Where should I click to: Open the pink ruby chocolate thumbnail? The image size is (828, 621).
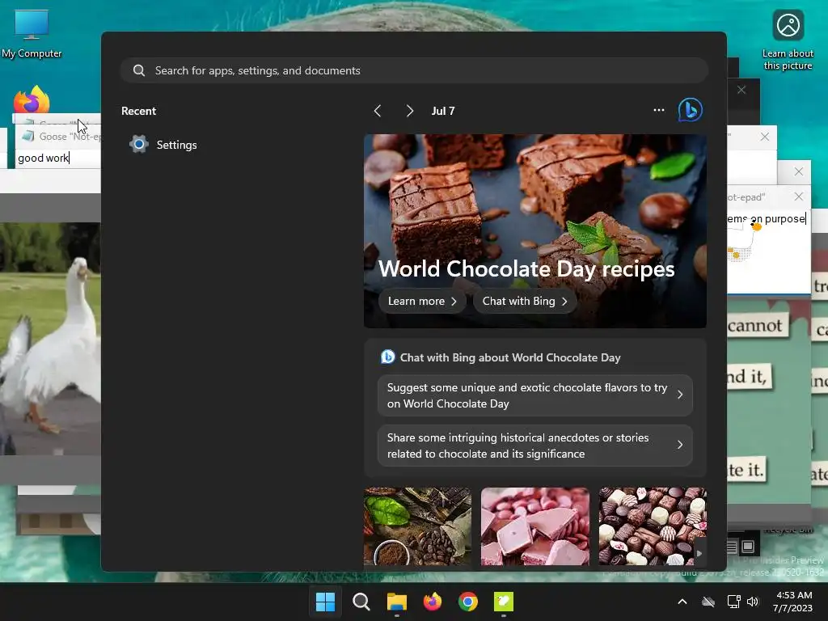point(535,526)
